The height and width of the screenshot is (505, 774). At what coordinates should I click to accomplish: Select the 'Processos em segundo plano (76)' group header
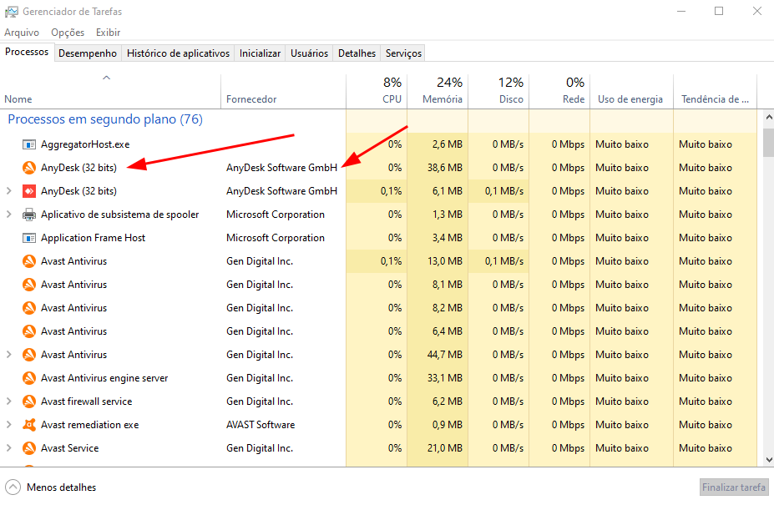[x=105, y=119]
